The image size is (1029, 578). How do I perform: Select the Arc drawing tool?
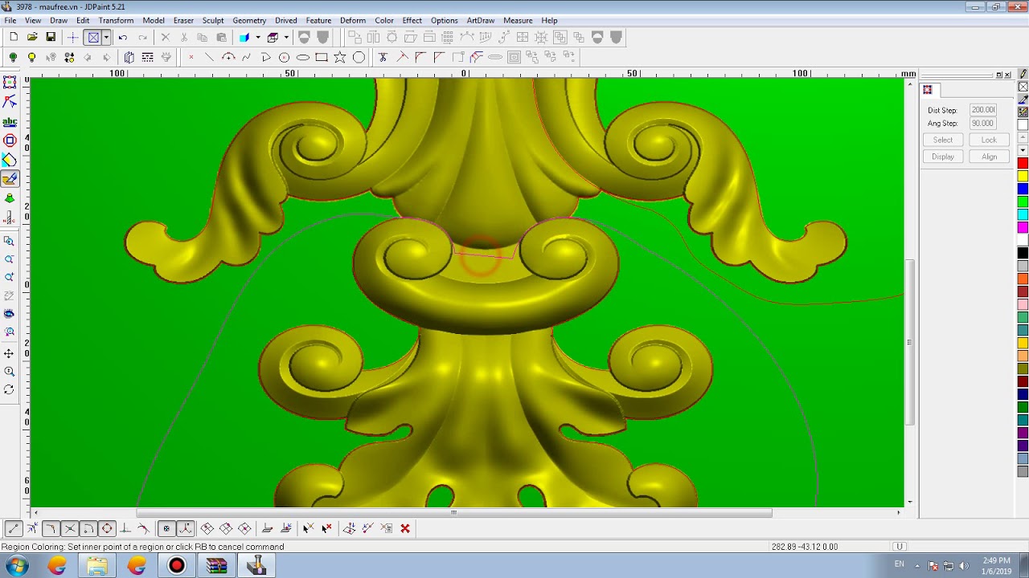[228, 57]
